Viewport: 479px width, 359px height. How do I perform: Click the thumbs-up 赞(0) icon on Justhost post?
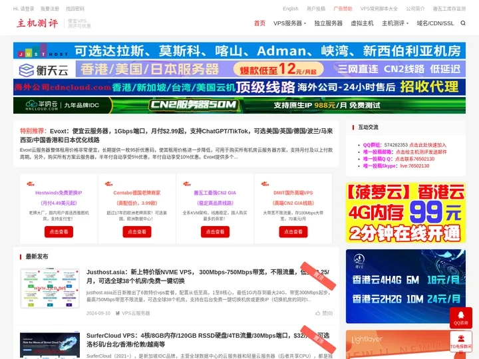click(x=318, y=313)
